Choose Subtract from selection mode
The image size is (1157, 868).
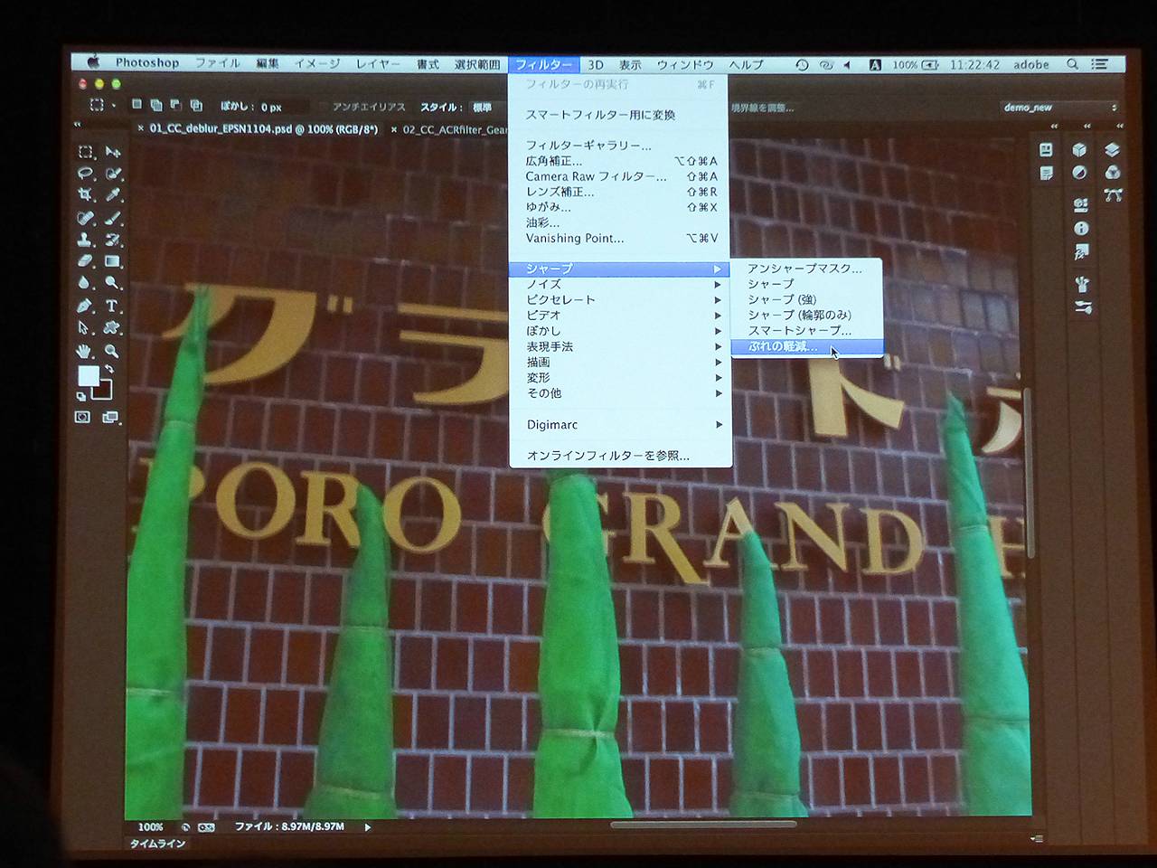pyautogui.click(x=176, y=105)
